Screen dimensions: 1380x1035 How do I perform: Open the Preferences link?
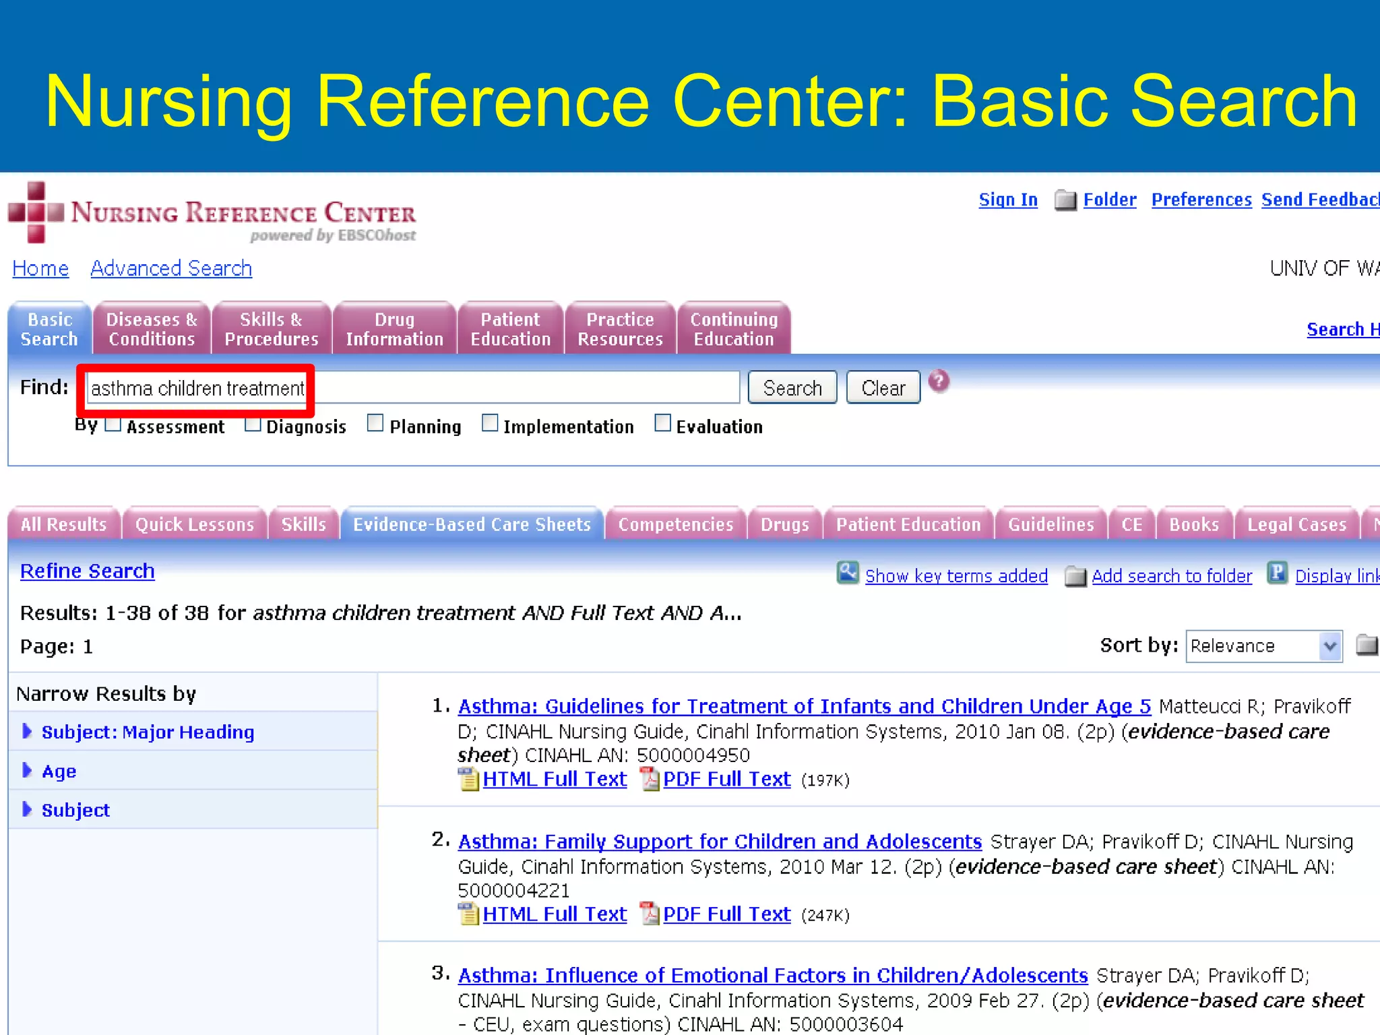click(1201, 200)
